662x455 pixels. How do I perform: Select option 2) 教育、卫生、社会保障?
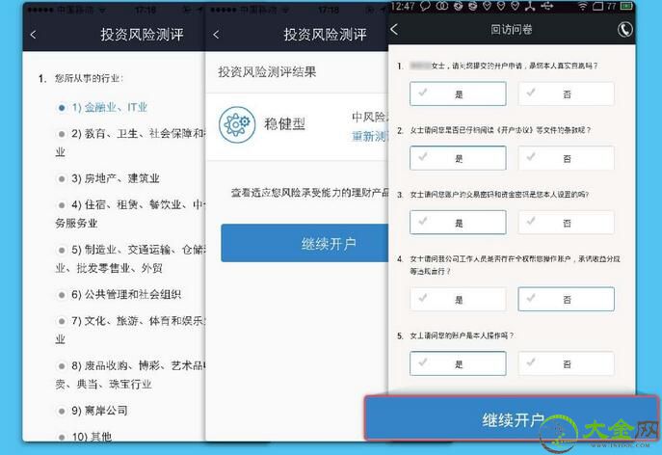(130, 143)
